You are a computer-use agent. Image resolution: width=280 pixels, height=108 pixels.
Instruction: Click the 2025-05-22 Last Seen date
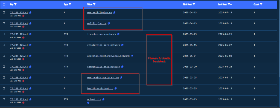(225, 45)
